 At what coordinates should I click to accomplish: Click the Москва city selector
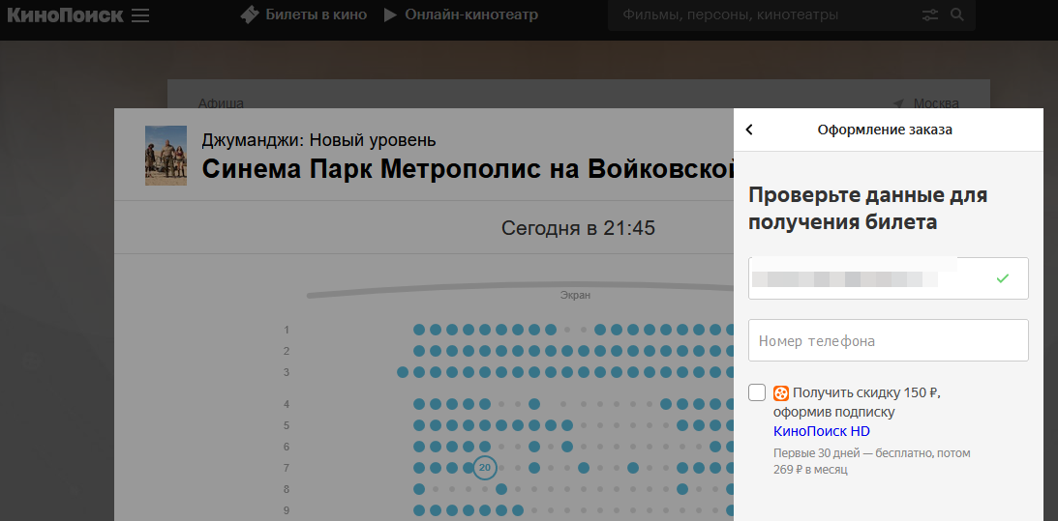point(936,103)
